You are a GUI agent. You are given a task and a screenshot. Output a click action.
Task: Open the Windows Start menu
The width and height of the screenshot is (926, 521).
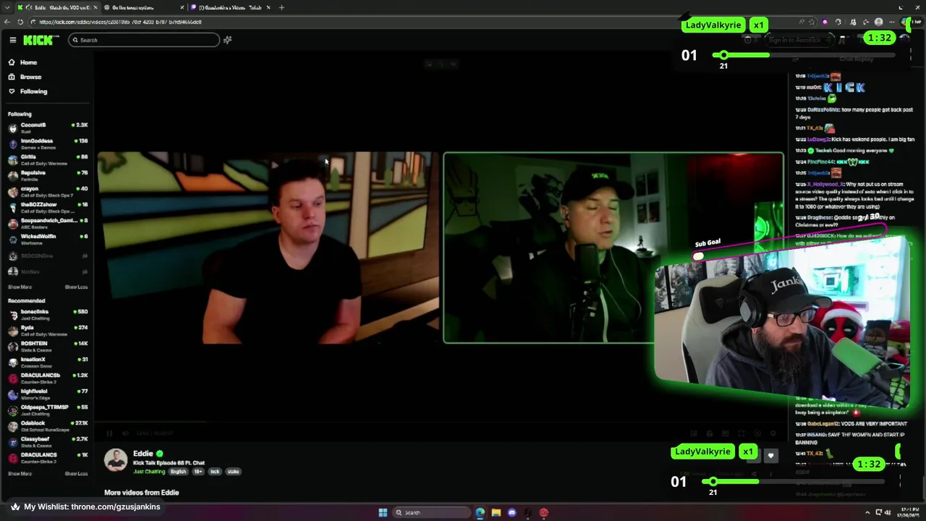coord(383,512)
